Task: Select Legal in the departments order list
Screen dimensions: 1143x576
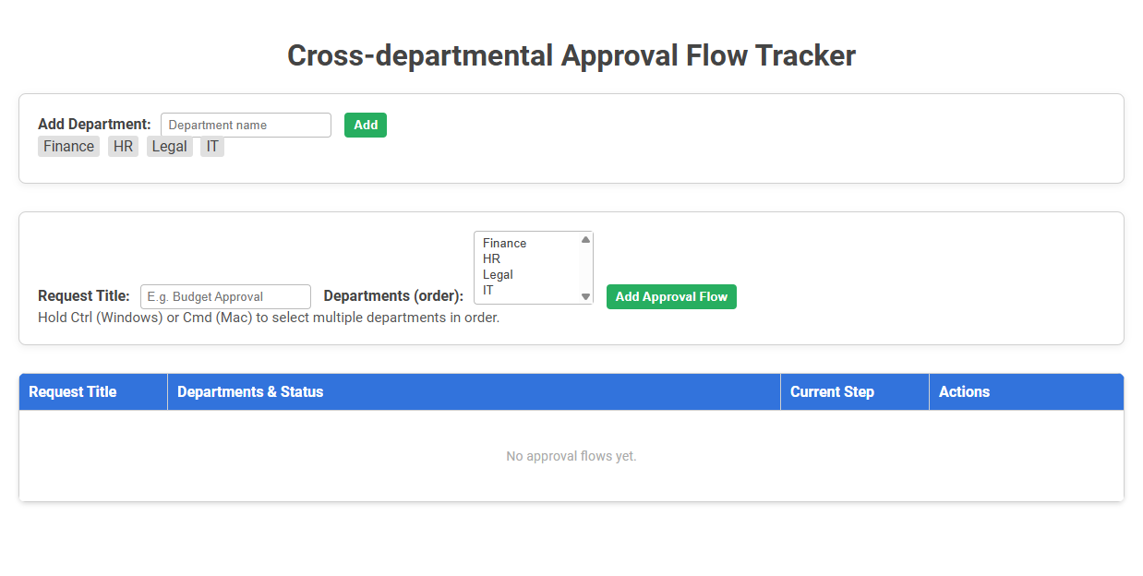Action: click(x=517, y=274)
